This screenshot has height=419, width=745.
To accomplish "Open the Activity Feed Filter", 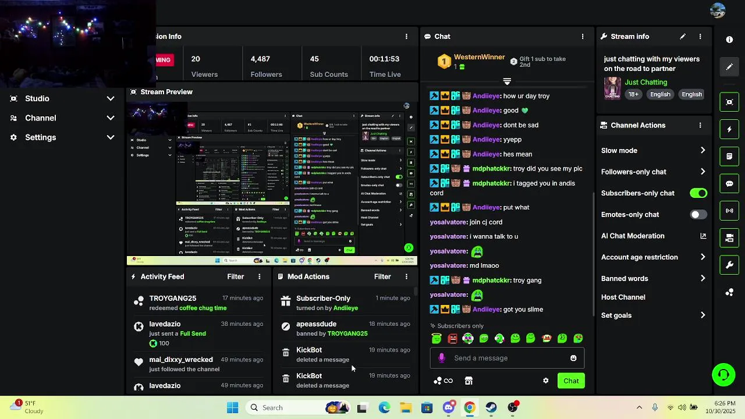I will click(235, 276).
